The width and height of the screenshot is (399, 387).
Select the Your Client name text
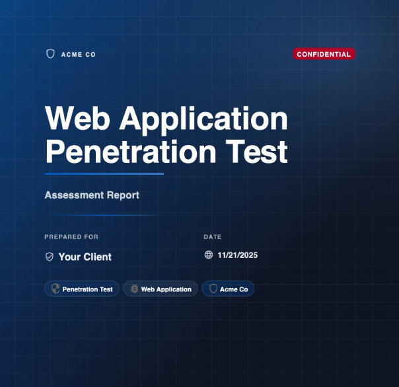85,256
